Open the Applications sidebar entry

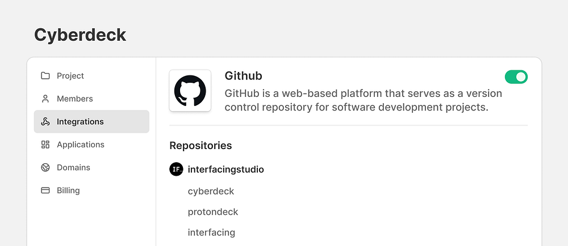[81, 145]
